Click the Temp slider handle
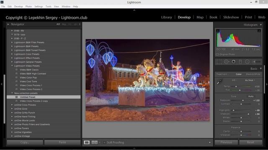This screenshot has width=268, height=150. pos(236,86)
